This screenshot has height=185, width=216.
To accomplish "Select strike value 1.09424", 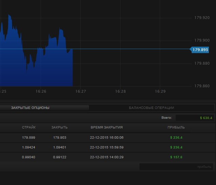I will click(28, 147).
